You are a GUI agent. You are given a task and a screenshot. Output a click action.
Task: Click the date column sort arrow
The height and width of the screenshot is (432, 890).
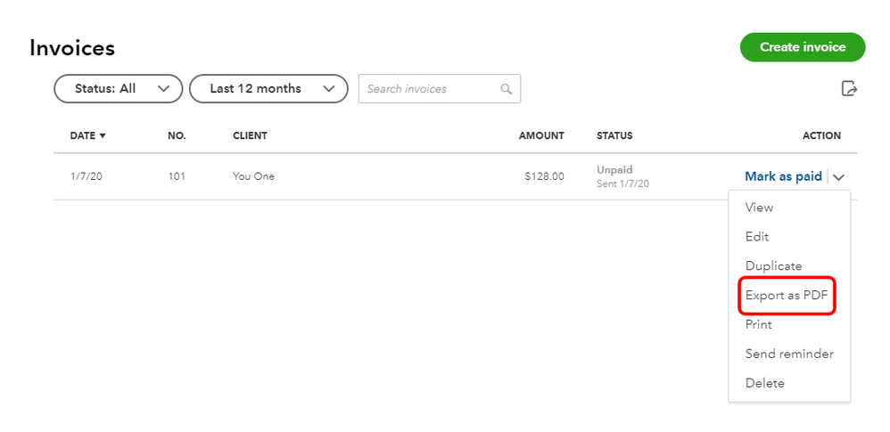(x=103, y=136)
